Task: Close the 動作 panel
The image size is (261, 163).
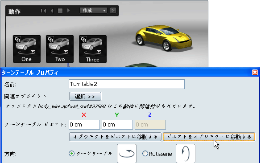Action: pos(113,11)
